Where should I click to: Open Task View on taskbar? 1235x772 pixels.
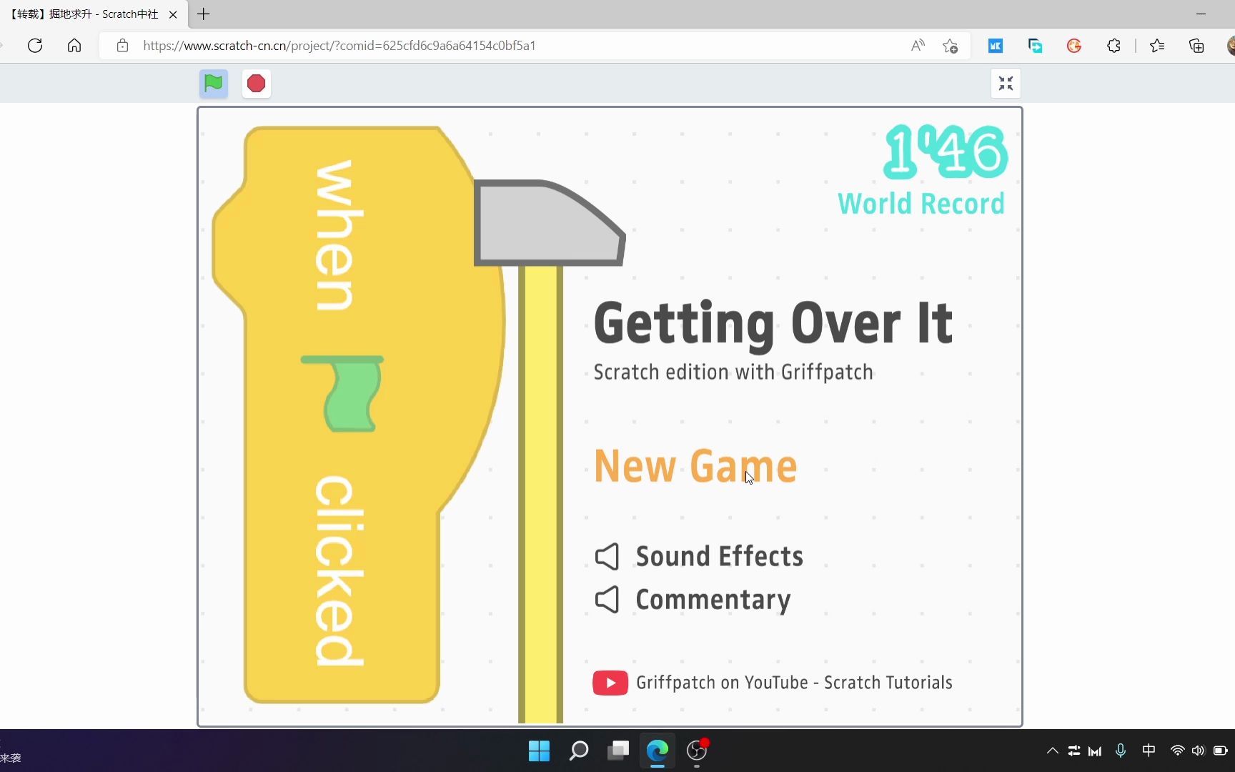(617, 751)
